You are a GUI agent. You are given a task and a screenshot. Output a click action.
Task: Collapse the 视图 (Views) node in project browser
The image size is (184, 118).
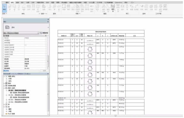(4, 76)
